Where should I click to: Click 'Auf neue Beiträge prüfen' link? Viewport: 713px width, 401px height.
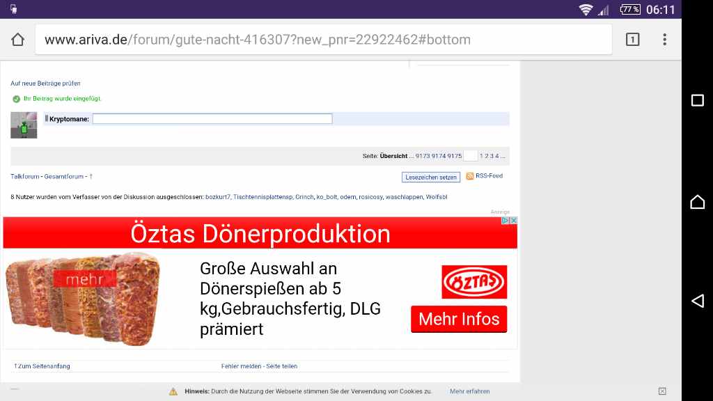(x=45, y=84)
